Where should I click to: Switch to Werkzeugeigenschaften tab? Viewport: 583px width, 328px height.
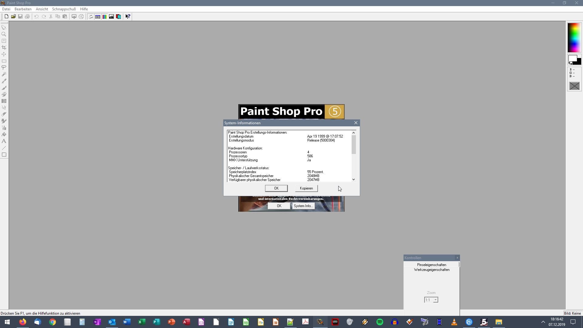pyautogui.click(x=431, y=270)
